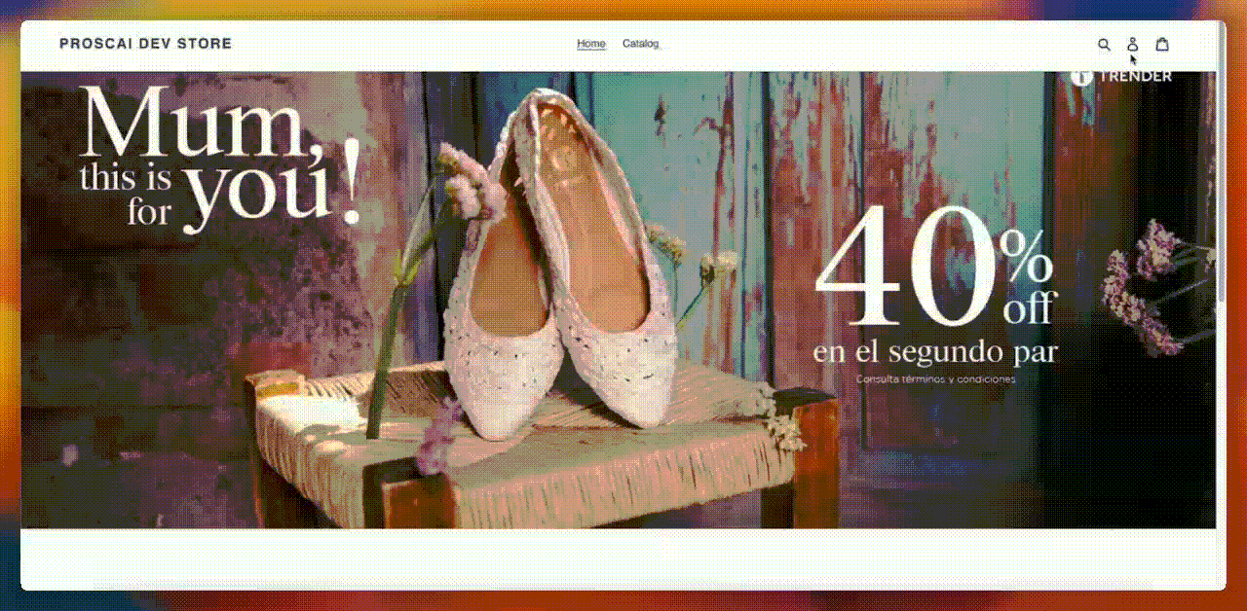Go to the Home menu link
Image resolution: width=1247 pixels, height=611 pixels.
point(591,44)
